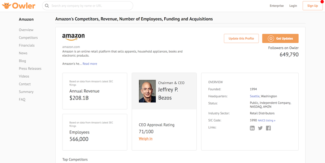The width and height of the screenshot is (325, 163).
Task: Click Update this Profile button
Action: tap(241, 39)
